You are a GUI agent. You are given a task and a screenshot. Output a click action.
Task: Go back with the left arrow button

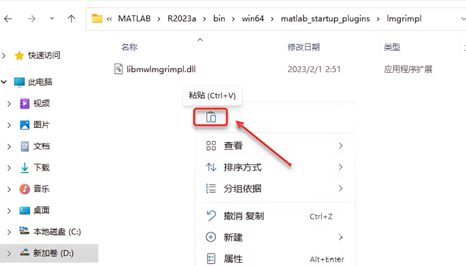8,19
